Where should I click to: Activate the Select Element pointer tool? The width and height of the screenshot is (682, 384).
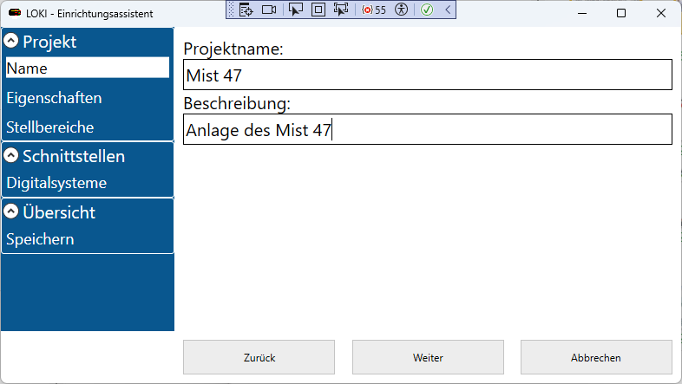coord(296,10)
